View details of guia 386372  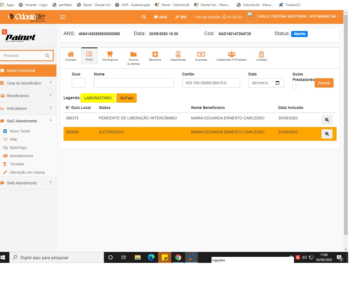click(x=327, y=120)
